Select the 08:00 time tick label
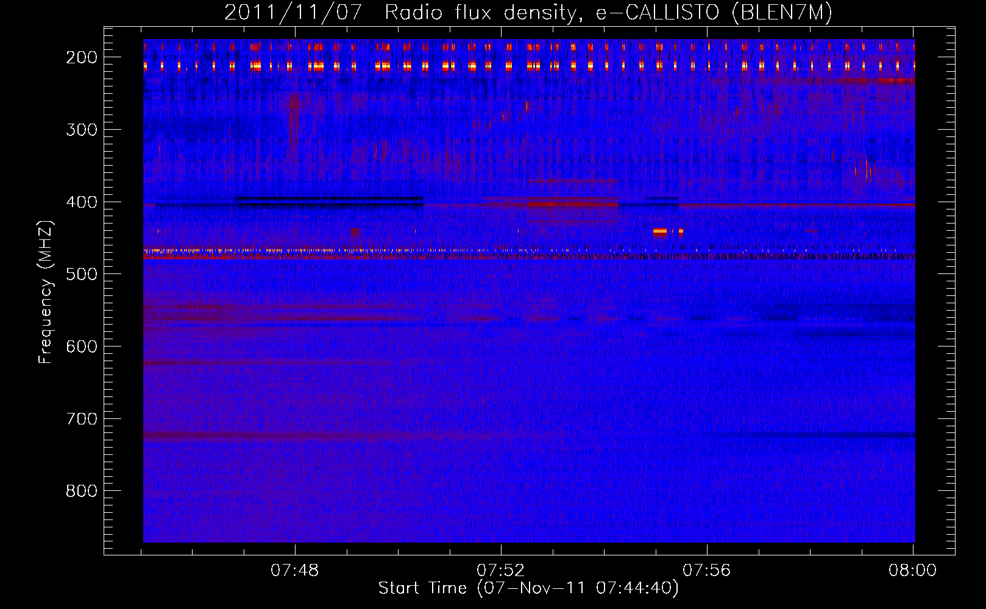The height and width of the screenshot is (609, 986). tap(913, 571)
